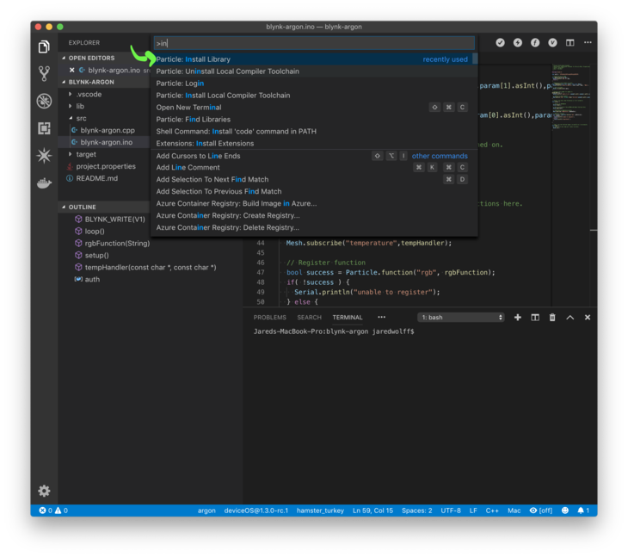Open the Particle star icon in activity bar
Image resolution: width=628 pixels, height=557 pixels.
[x=44, y=156]
